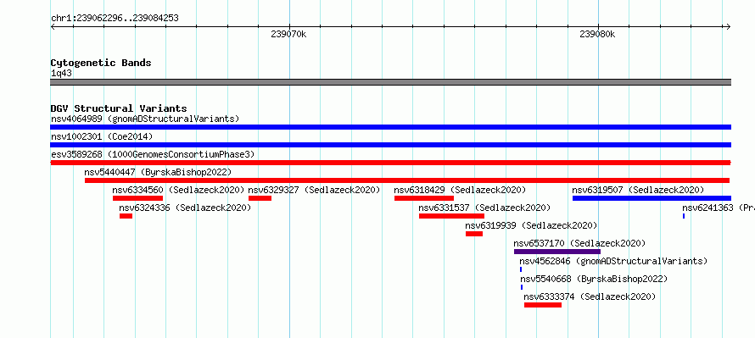Click the nsv1002301 Coe2014 blue bar
Screen dimensions: 755x338
pyautogui.click(x=390, y=145)
